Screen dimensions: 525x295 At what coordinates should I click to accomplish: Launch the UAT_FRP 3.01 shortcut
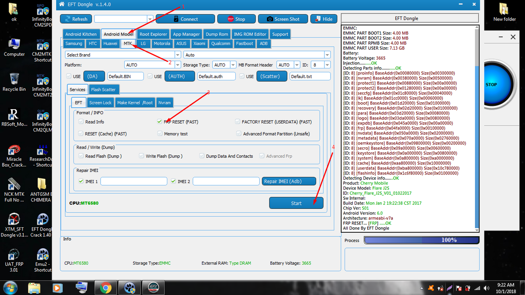click(x=14, y=260)
